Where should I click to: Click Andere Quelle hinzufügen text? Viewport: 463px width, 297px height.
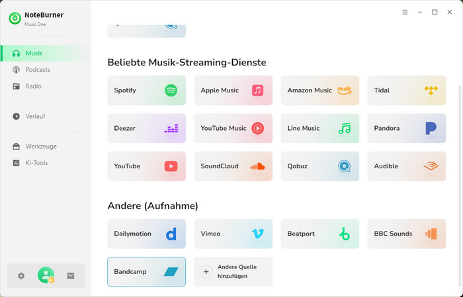pos(237,271)
